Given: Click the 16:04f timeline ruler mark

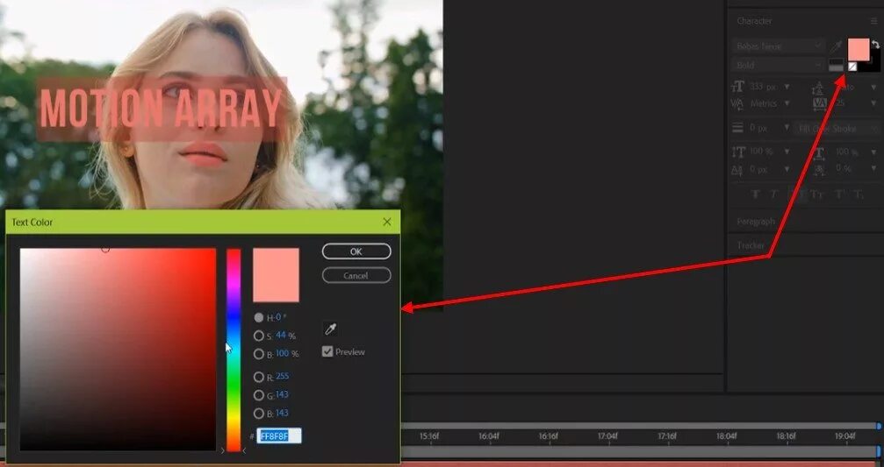Looking at the screenshot, I should tap(489, 435).
